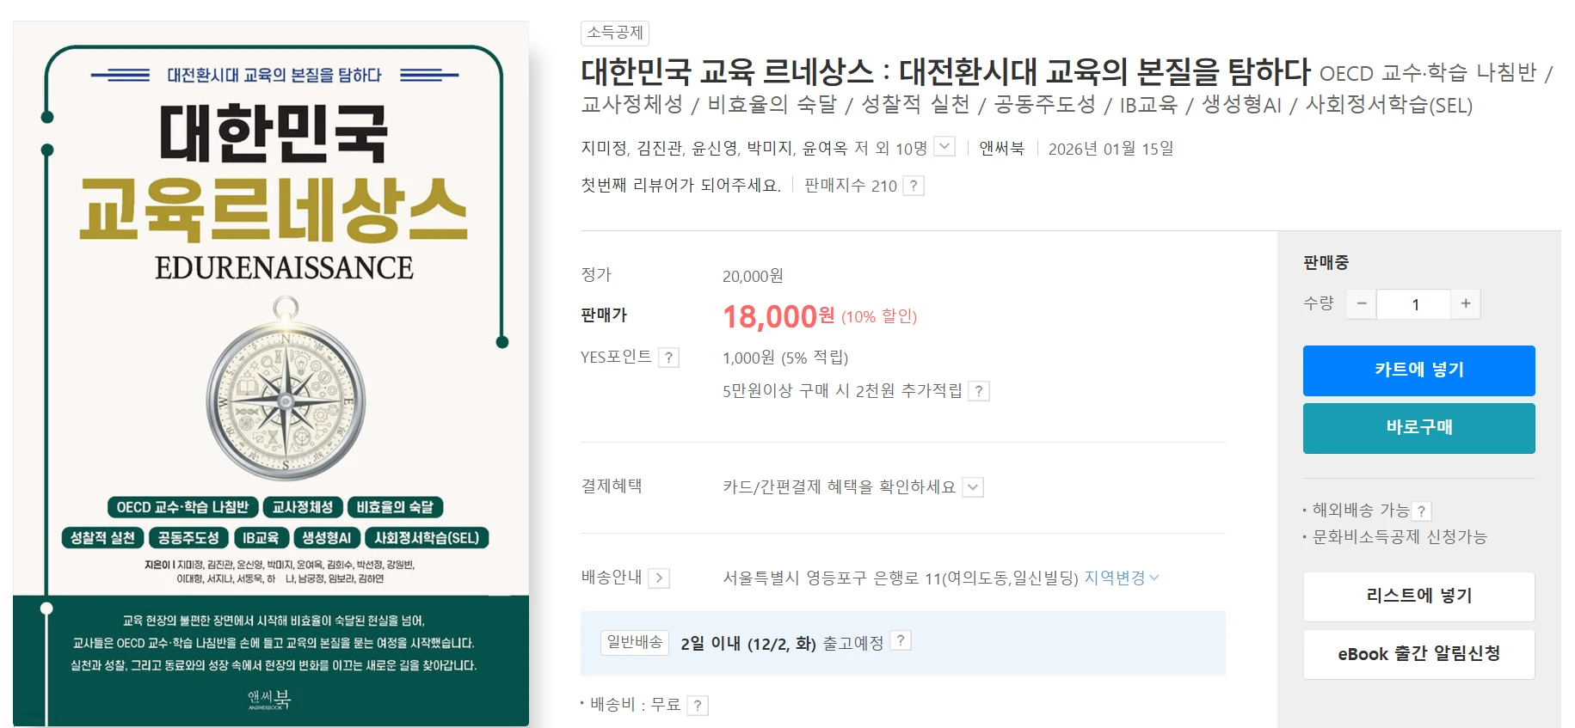Click 배송안내 arrow icon

[659, 578]
